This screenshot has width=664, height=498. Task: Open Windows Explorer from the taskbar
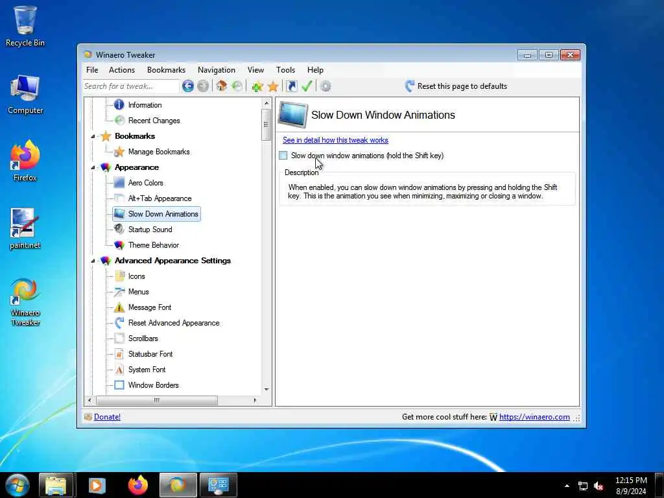[57, 485]
